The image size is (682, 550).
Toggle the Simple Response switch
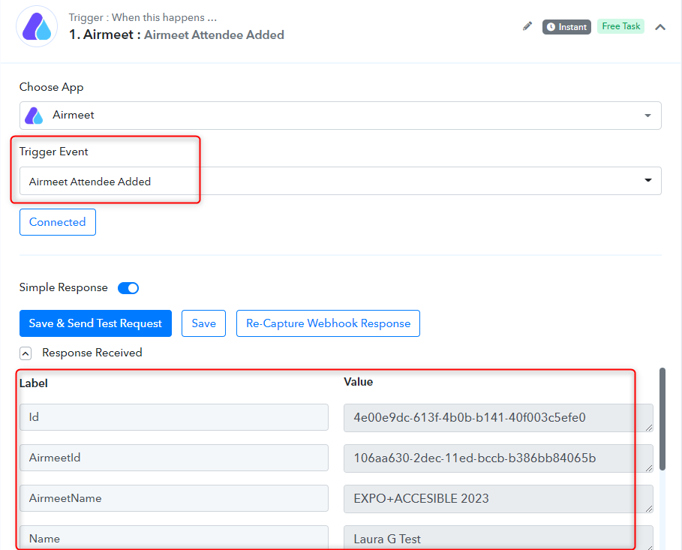[128, 288]
